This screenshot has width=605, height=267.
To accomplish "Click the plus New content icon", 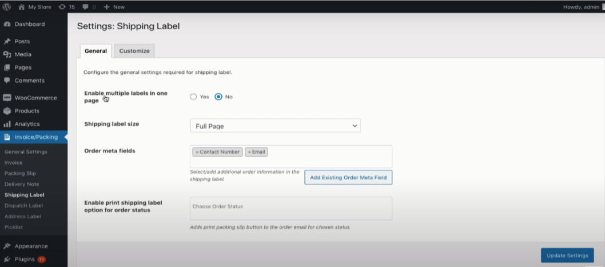I will [106, 7].
